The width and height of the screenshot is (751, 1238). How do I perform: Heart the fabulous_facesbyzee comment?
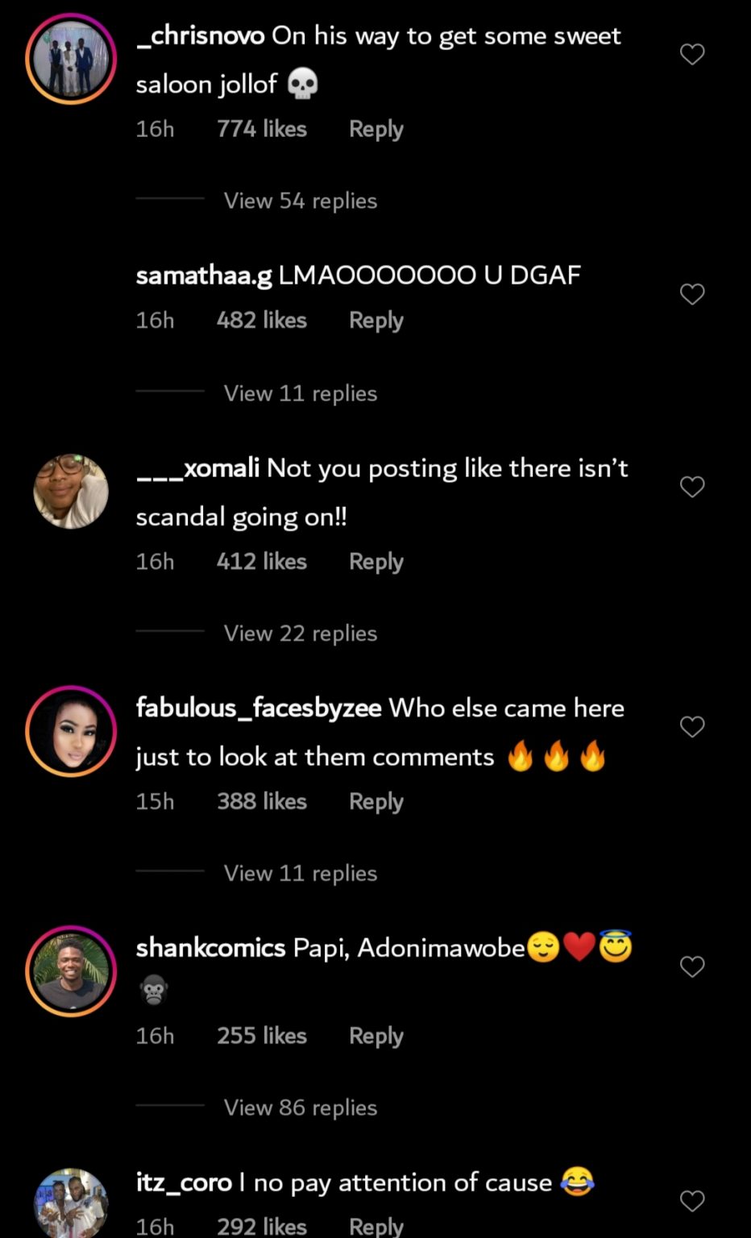pos(692,727)
